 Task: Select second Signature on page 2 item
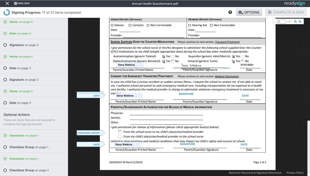pyautogui.click(x=34, y=80)
